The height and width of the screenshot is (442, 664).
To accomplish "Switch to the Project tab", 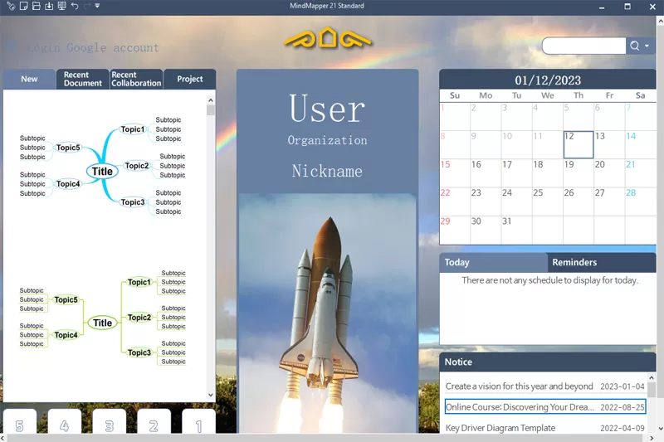I will (x=190, y=79).
